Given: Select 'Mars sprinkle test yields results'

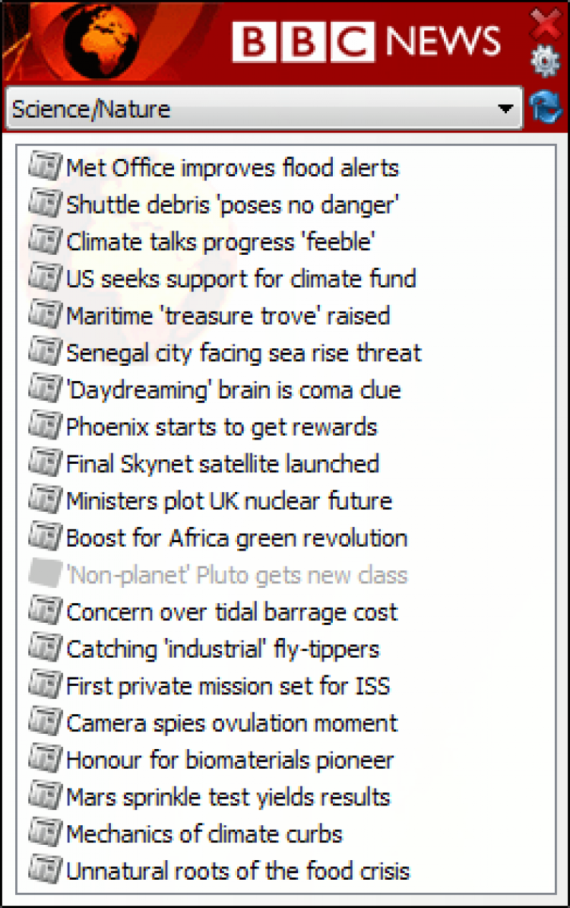Looking at the screenshot, I should [x=228, y=798].
